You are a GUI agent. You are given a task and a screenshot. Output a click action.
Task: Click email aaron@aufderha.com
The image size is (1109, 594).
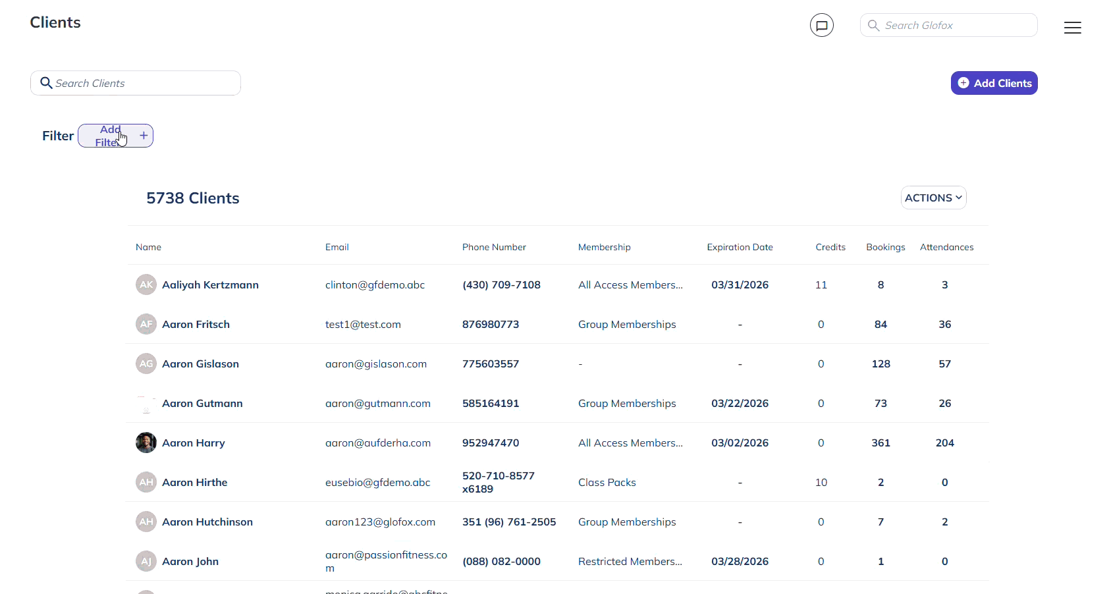coord(378,443)
